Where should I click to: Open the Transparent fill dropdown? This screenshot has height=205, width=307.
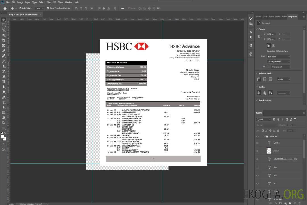click(x=280, y=67)
